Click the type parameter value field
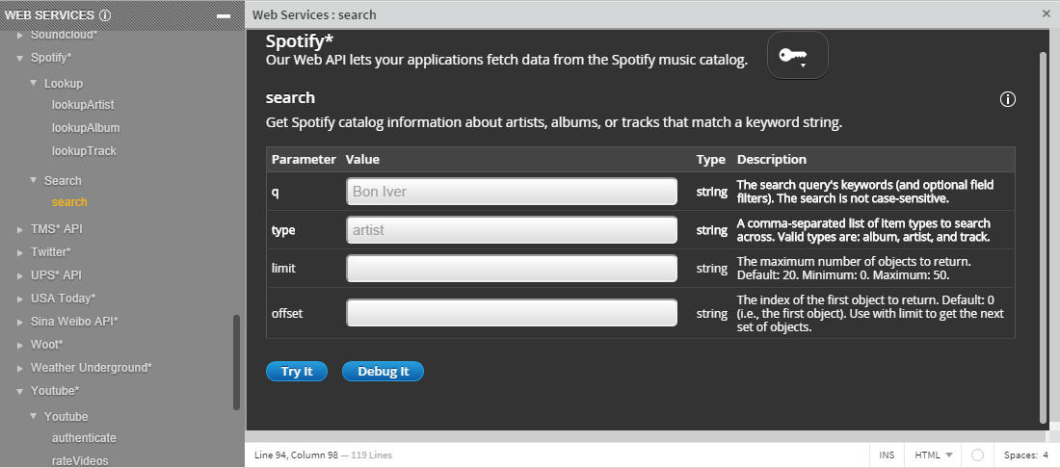 point(512,229)
